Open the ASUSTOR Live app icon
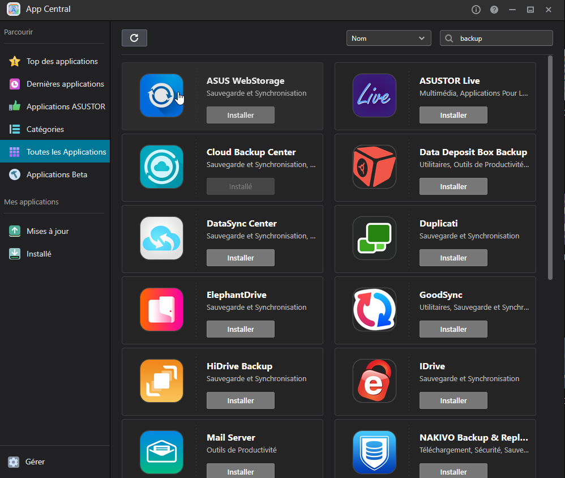The width and height of the screenshot is (565, 478). pyautogui.click(x=374, y=96)
